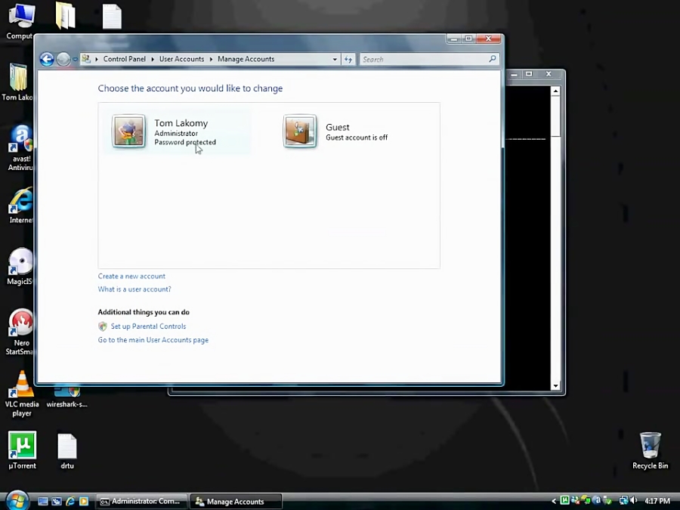Expand the arrow next to Control Panel breadcrumb
This screenshot has height=510, width=680.
153,59
